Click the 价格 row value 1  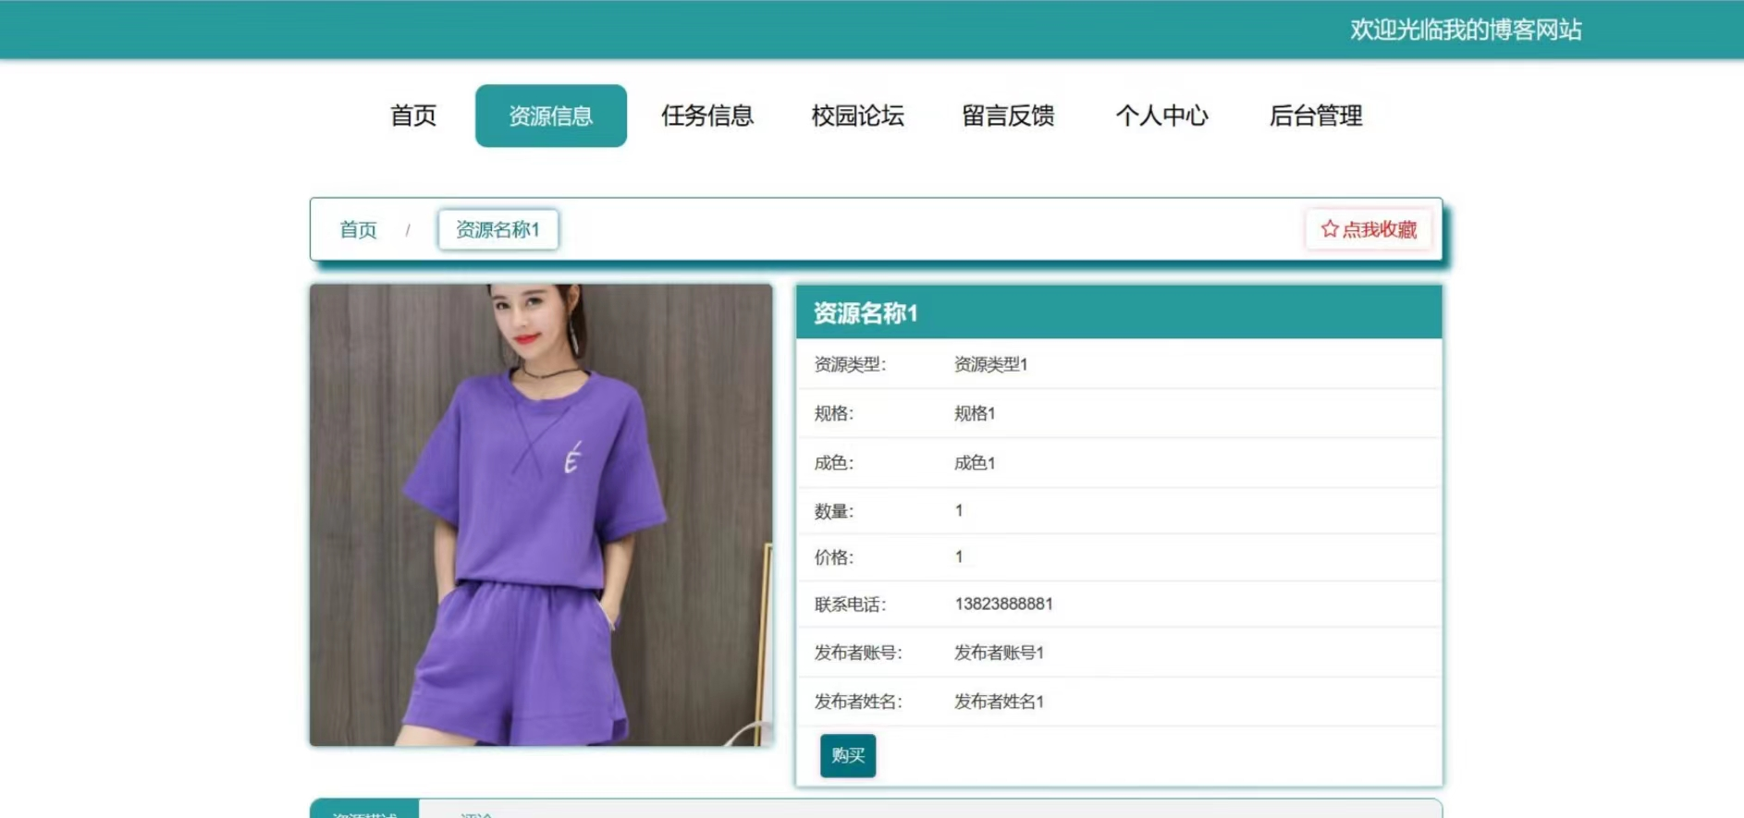click(959, 556)
